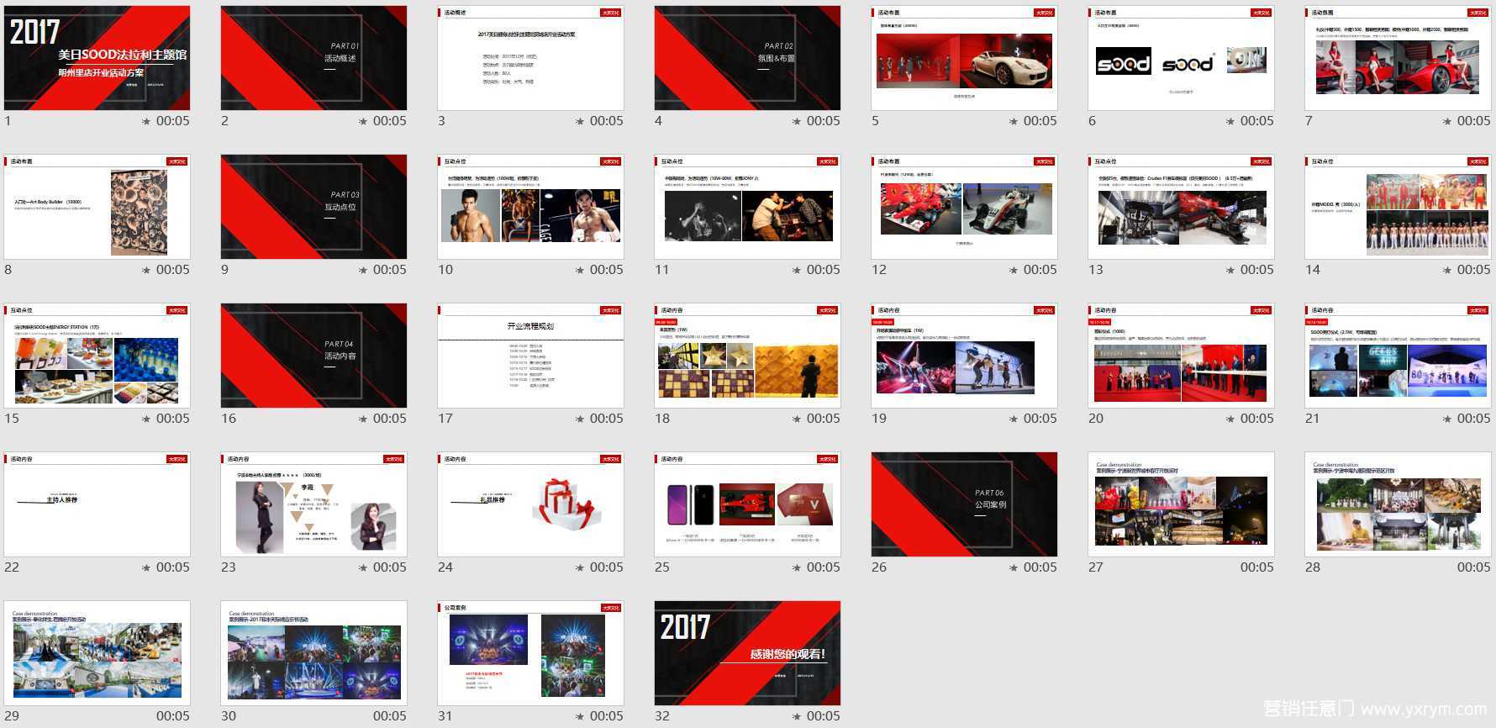Click the transition star icon under slide 18
The width and height of the screenshot is (1496, 728).
[x=797, y=419]
